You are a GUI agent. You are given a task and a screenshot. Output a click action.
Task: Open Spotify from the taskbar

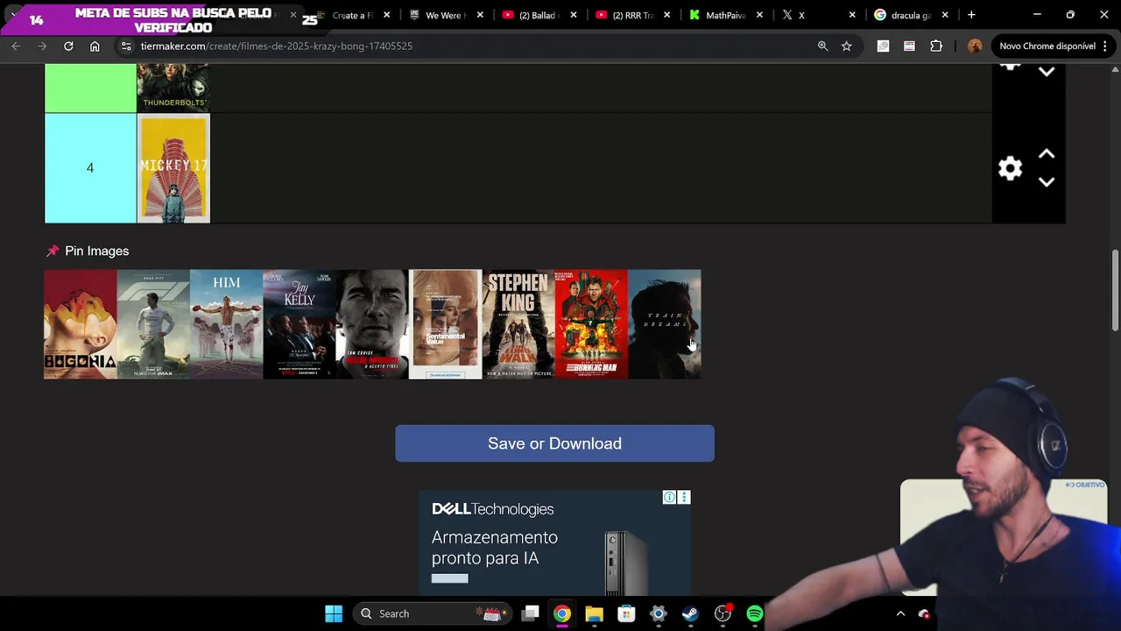point(754,613)
